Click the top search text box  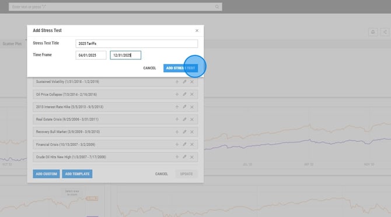coord(115,7)
